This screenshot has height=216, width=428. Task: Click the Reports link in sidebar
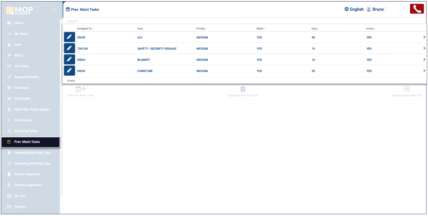[20, 207]
